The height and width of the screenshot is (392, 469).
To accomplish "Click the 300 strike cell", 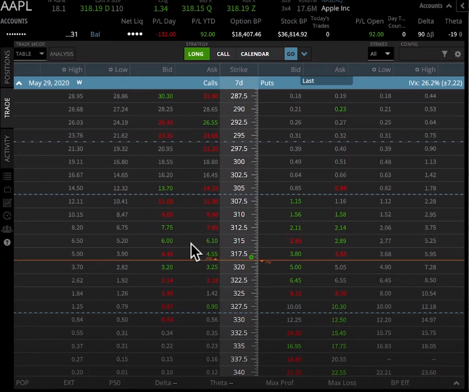I will tap(239, 162).
